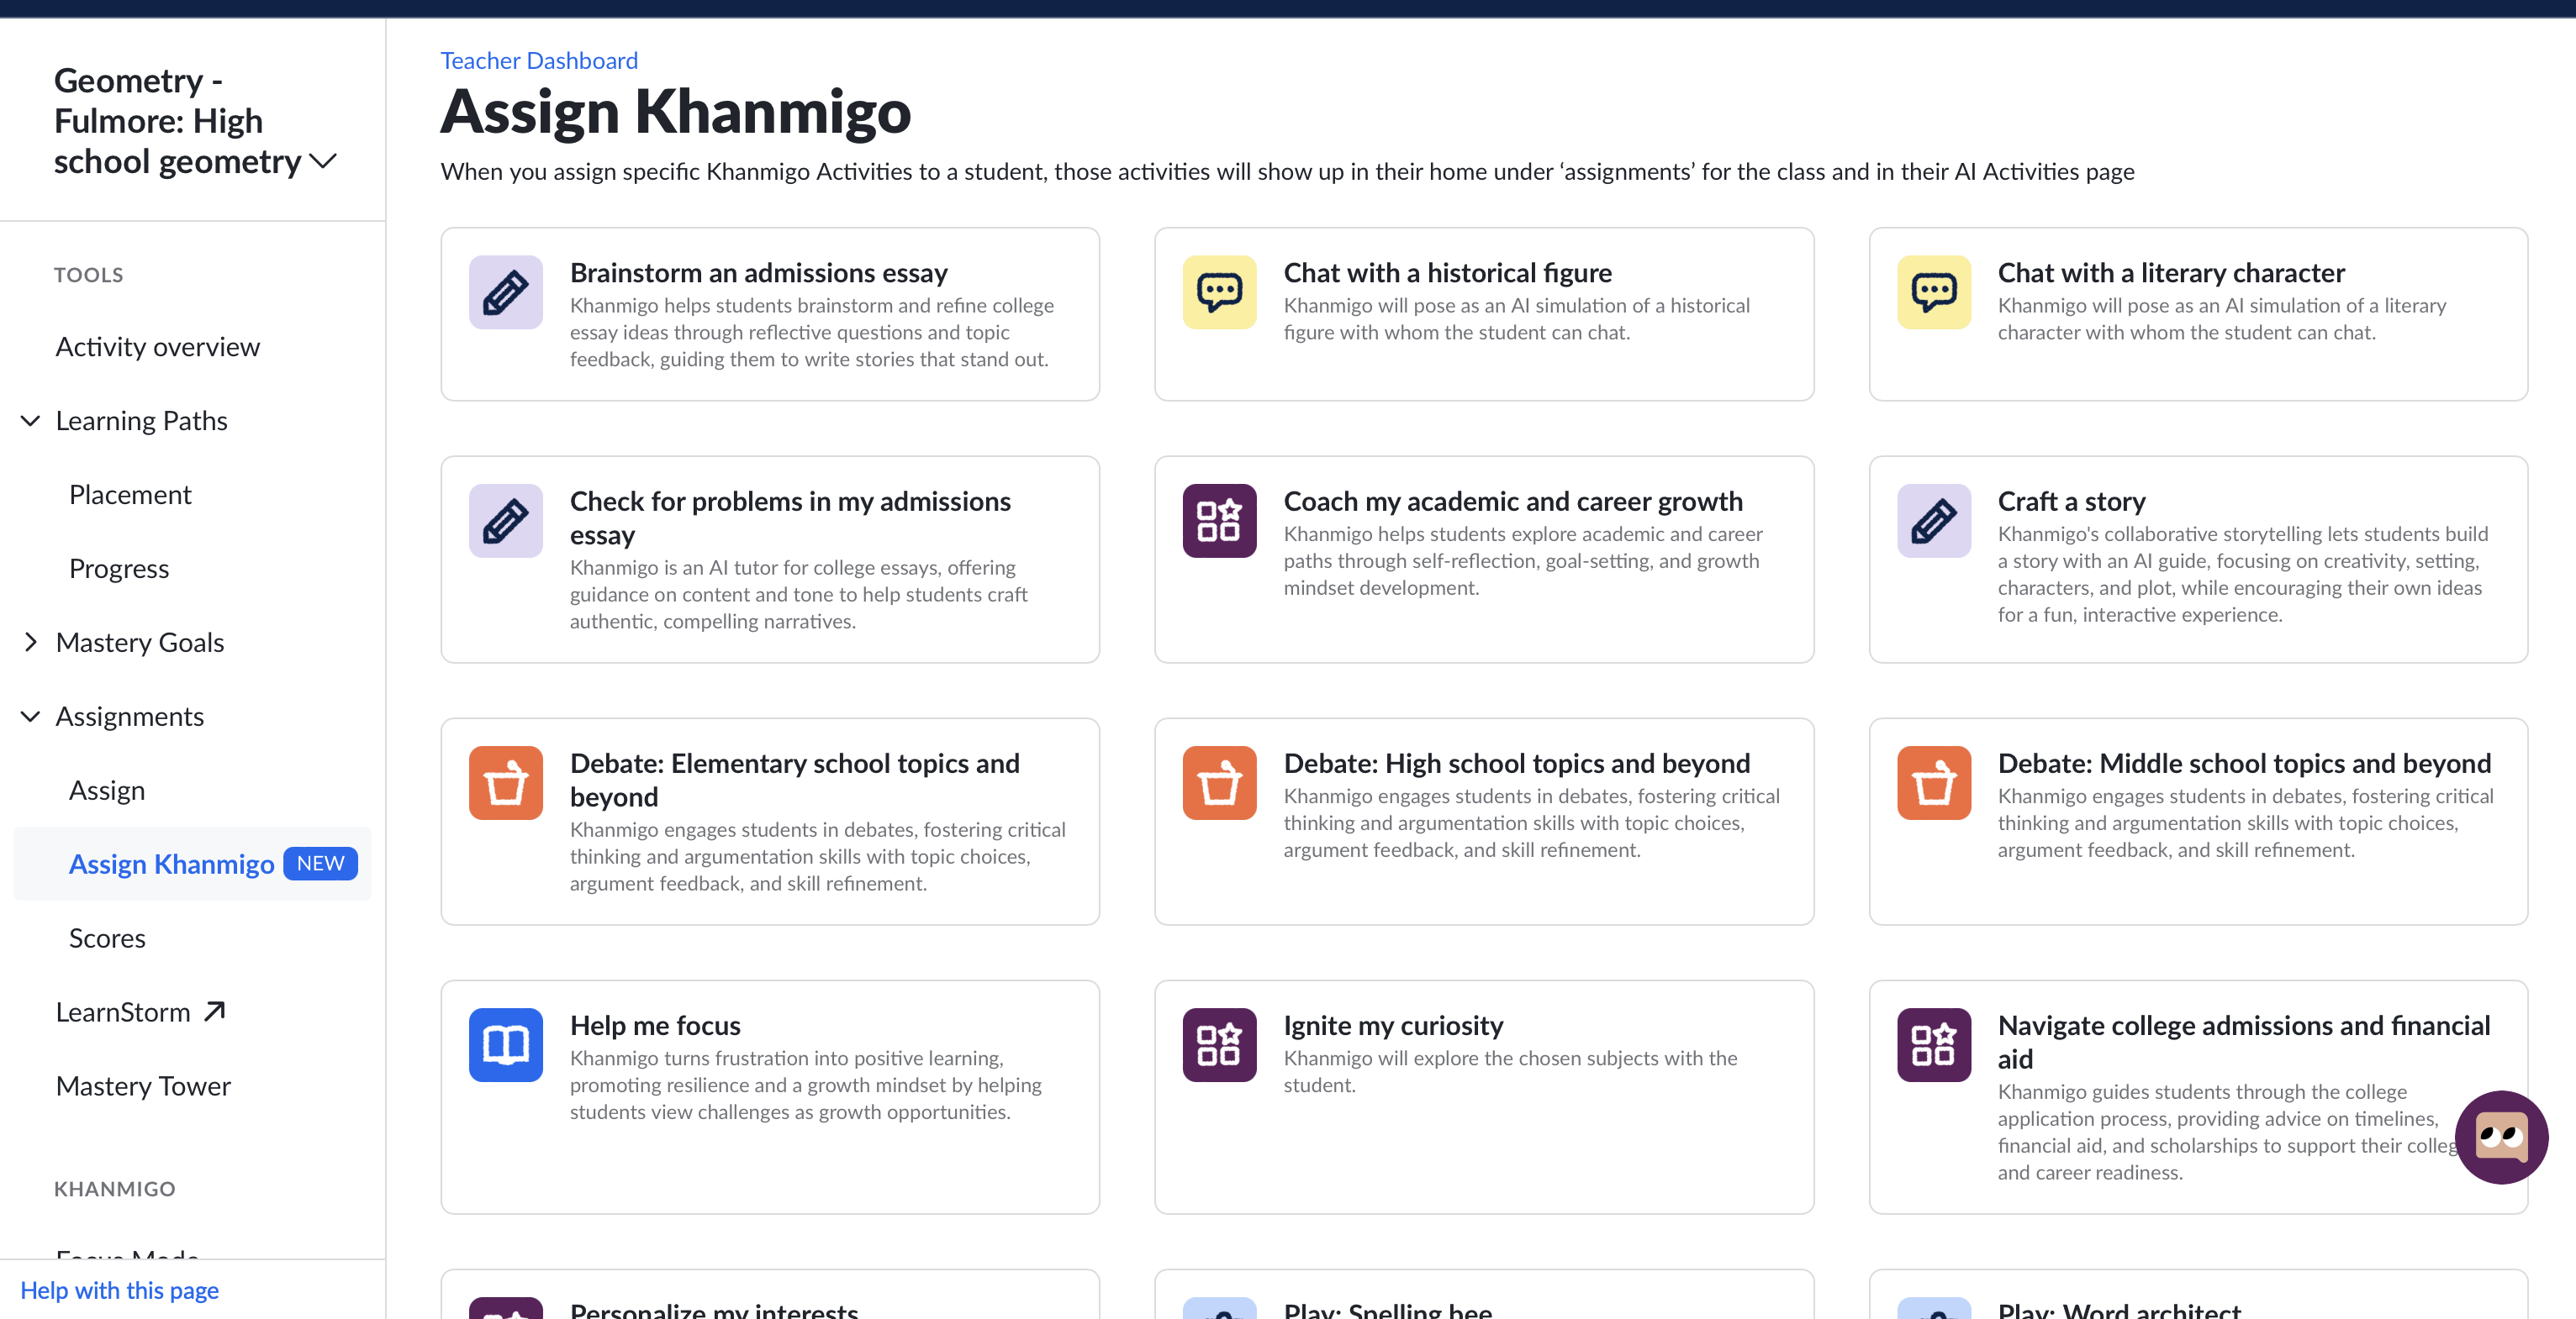2576x1319 pixels.
Task: Click the Ignite my curiosity icon
Action: pyautogui.click(x=1219, y=1044)
